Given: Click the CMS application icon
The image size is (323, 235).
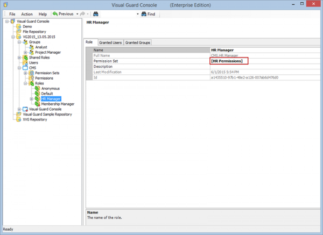Looking at the screenshot, I should [25, 68].
